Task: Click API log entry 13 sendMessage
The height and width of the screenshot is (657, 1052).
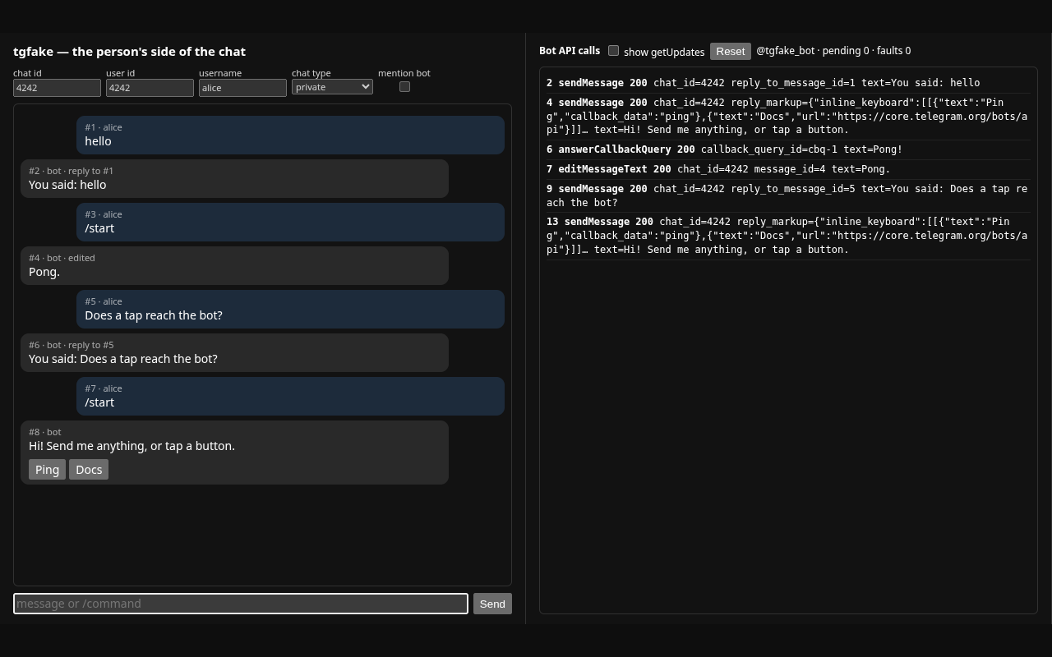Action: (x=788, y=236)
